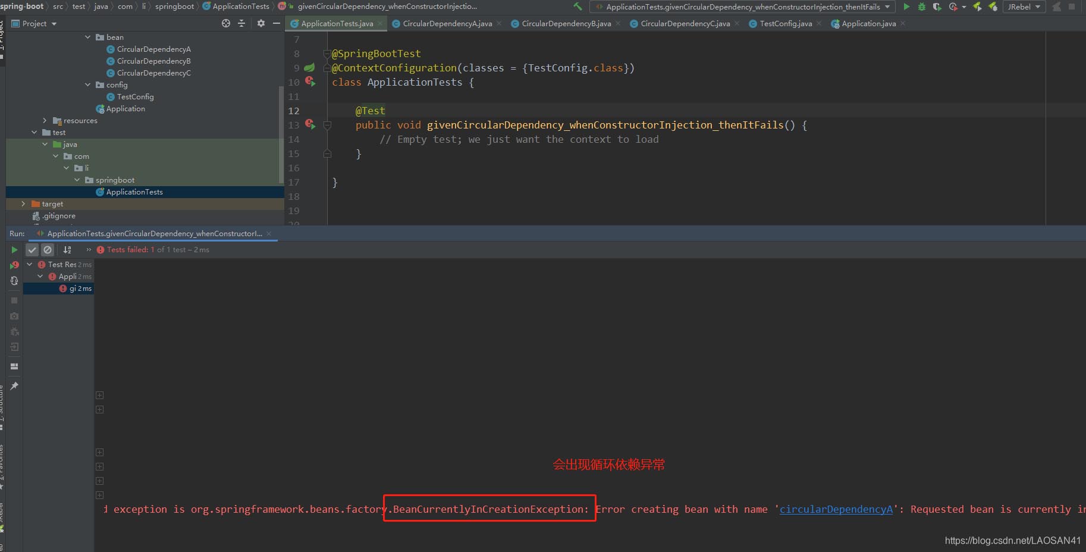Toggle Show Ignored tests button

(48, 250)
